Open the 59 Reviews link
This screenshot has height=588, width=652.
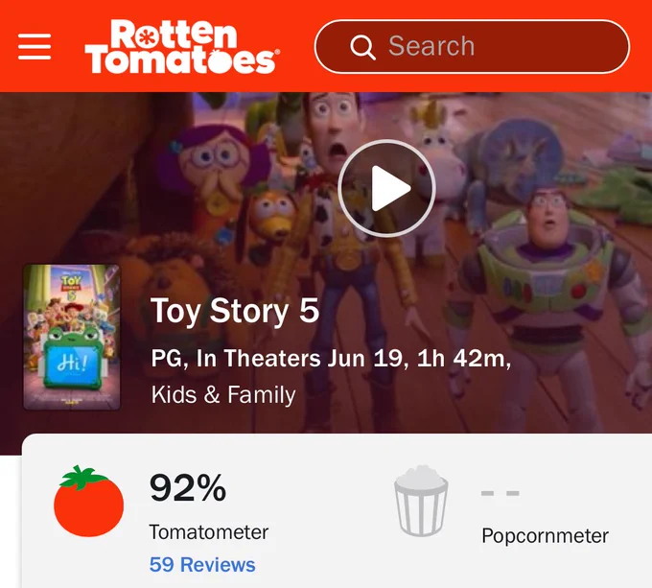pos(202,565)
